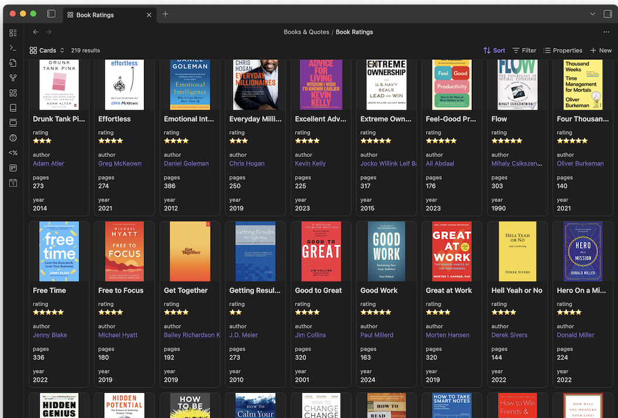Click the Sort button

(x=495, y=50)
